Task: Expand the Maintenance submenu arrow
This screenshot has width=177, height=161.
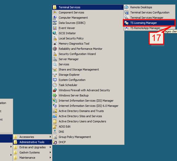Action: click(x=50, y=157)
